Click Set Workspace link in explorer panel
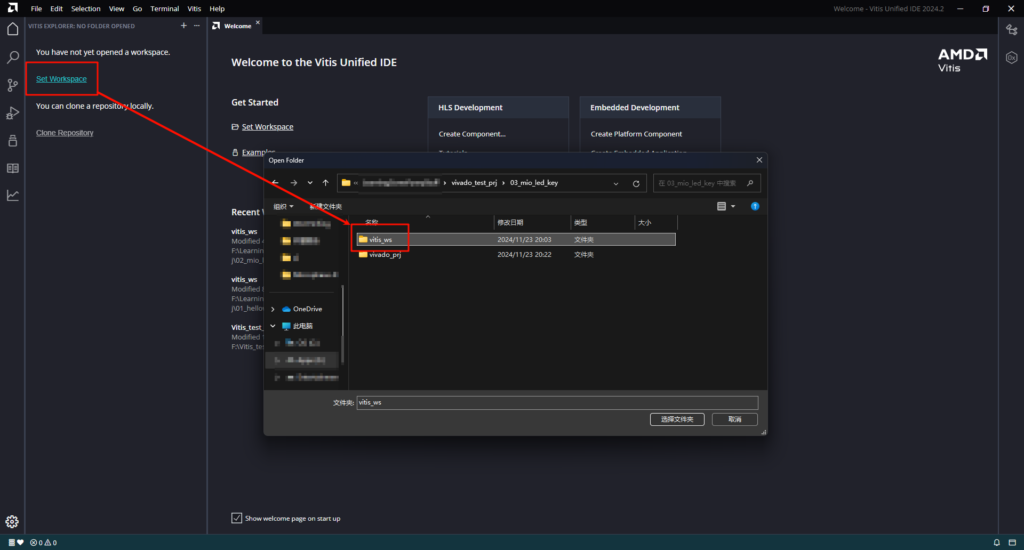 pyautogui.click(x=61, y=79)
